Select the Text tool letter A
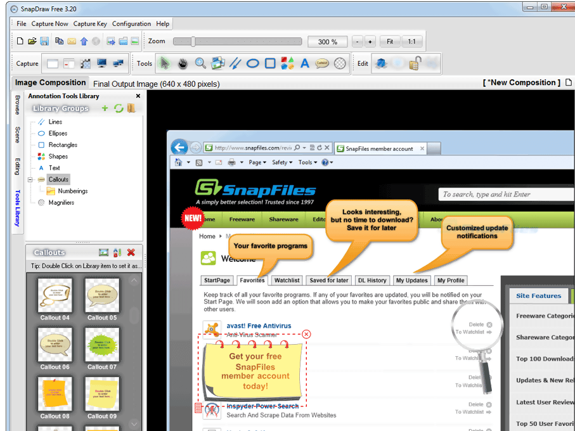This screenshot has width=575, height=431. pos(305,63)
